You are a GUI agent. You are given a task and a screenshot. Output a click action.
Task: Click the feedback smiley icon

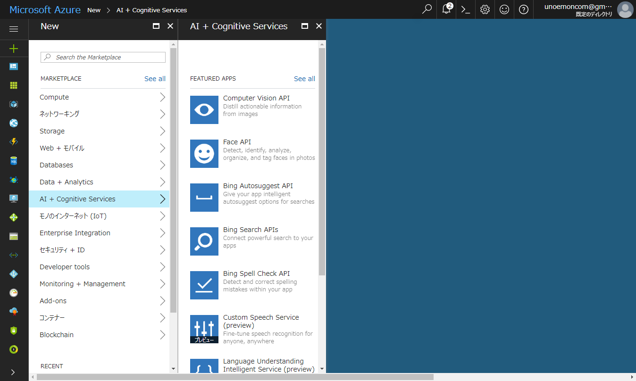coord(504,9)
